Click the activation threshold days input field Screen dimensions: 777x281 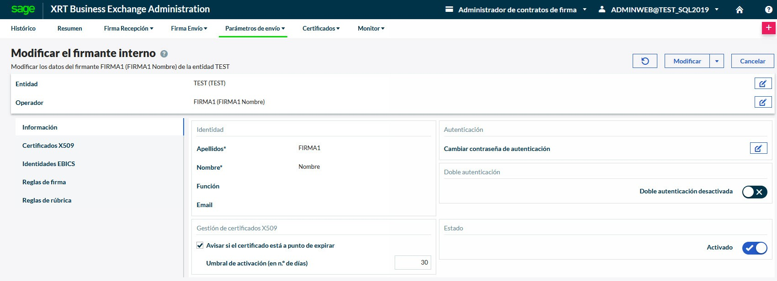[412, 262]
